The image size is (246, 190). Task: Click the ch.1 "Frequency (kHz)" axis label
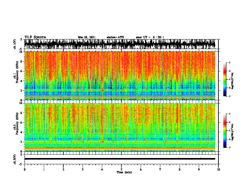click(x=17, y=72)
